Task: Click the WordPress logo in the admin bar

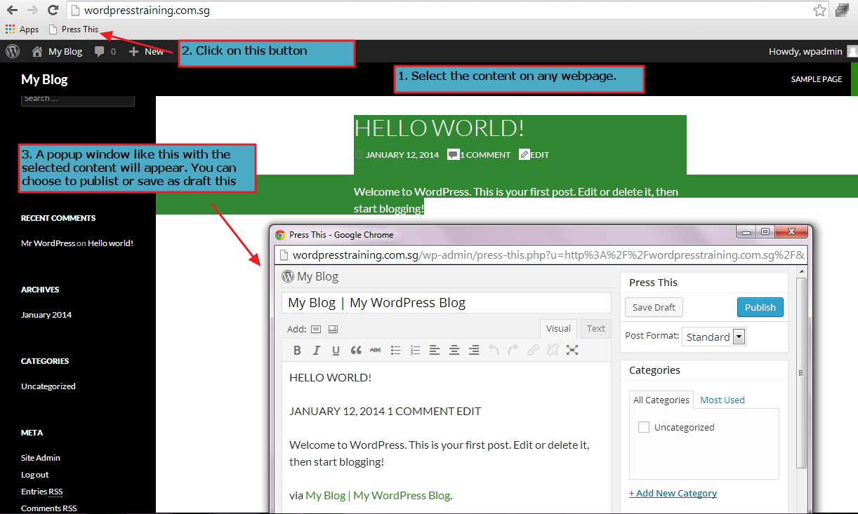Action: [13, 51]
